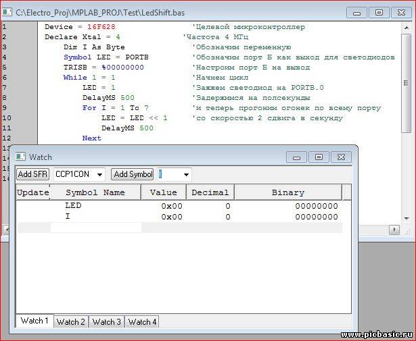This screenshot has height=341, width=416.
Task: Open the symbol name dropdown arrow
Action: 186,174
